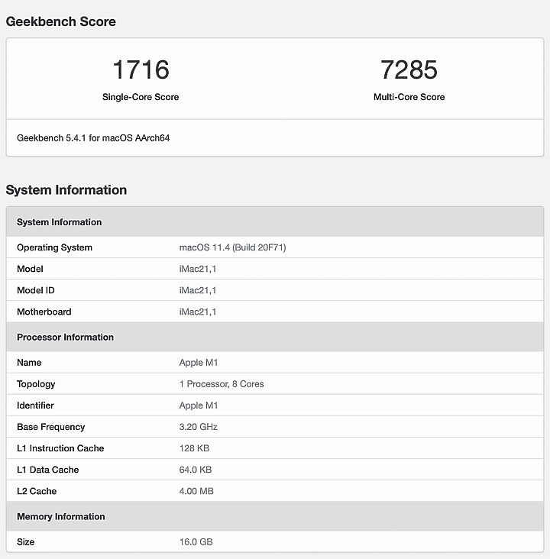550x559 pixels.
Task: Click the L1 Data Cache label
Action: [x=48, y=470]
